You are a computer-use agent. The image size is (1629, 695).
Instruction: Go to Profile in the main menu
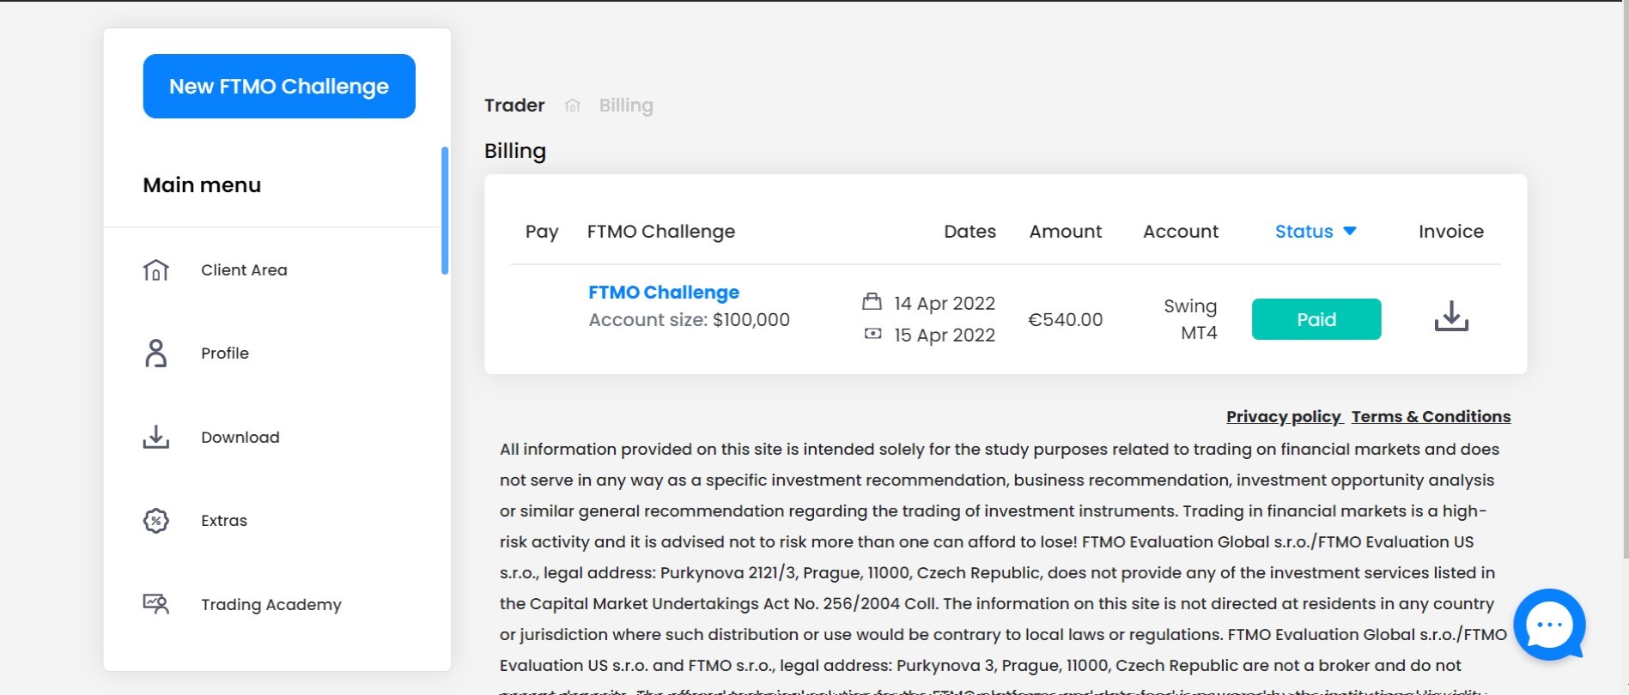coord(225,354)
